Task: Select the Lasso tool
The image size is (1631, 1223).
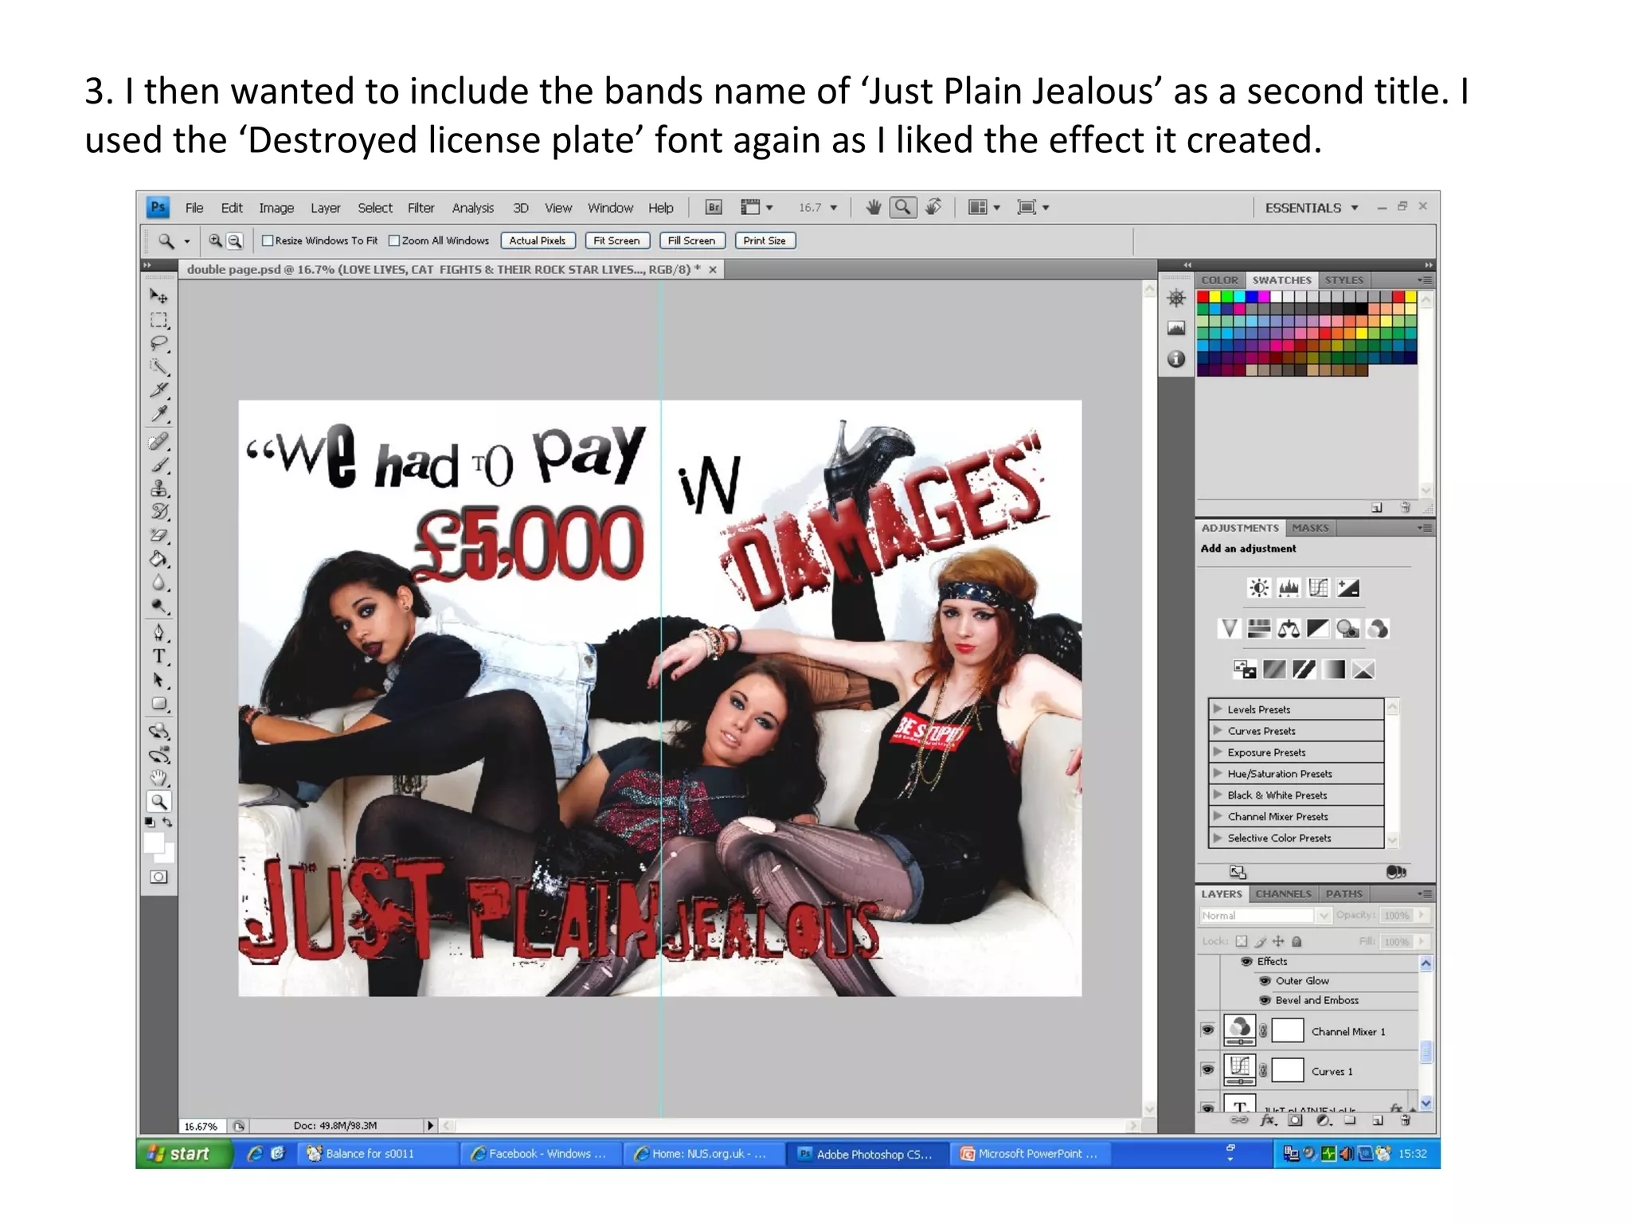Action: click(x=158, y=343)
